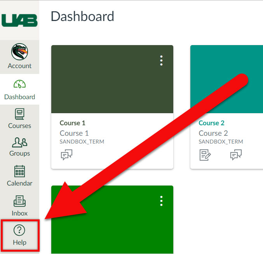Viewport: 263px width, 254px height.
Task: Click the dark green Course 1 card header
Action: click(x=112, y=79)
